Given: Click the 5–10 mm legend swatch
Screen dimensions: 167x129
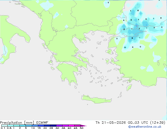Looking at the screenshot, I should [x=29, y=126].
